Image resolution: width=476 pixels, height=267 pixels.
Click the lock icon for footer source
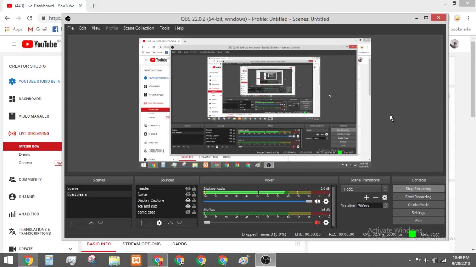(x=194, y=194)
